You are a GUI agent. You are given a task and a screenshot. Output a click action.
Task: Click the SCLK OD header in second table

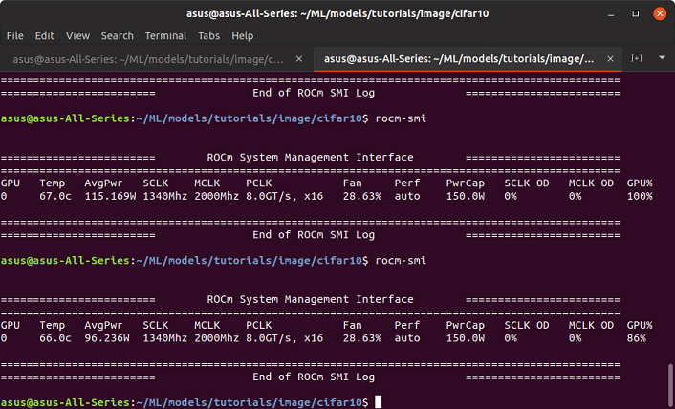pos(527,326)
